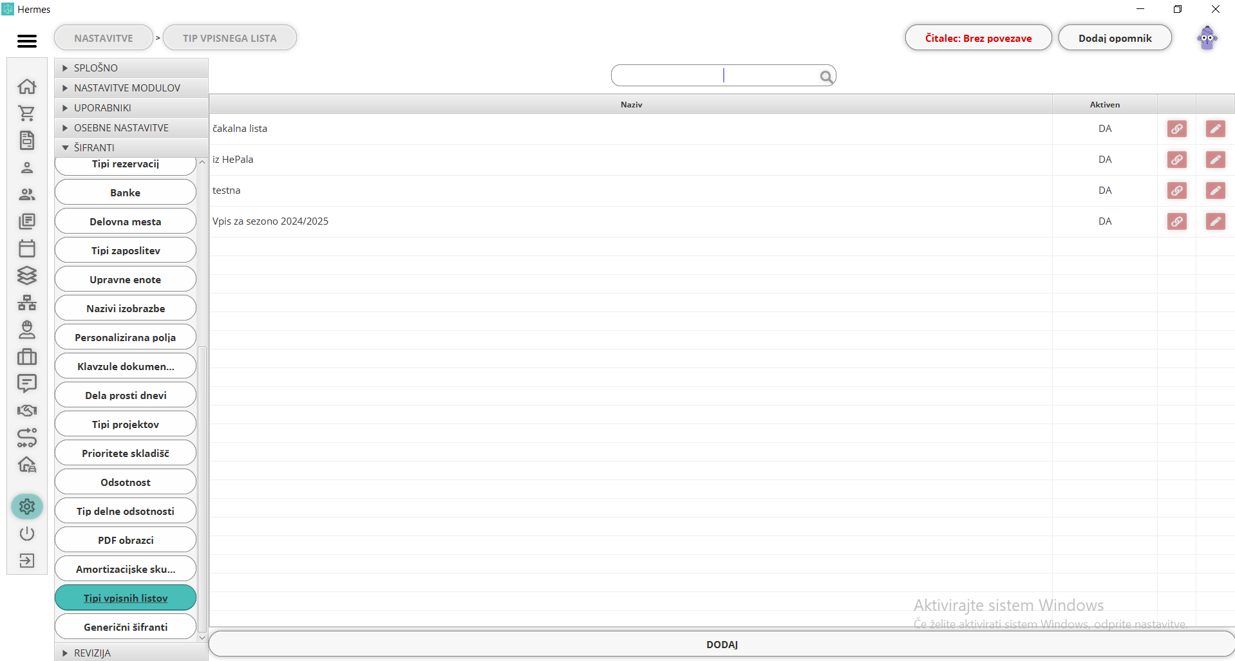This screenshot has width=1235, height=661.
Task: Click the link icon for čakalna lista
Action: tap(1176, 129)
